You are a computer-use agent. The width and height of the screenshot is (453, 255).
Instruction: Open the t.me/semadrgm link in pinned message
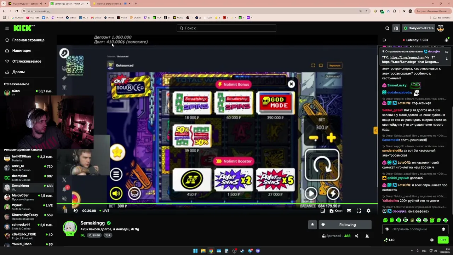tap(407, 57)
